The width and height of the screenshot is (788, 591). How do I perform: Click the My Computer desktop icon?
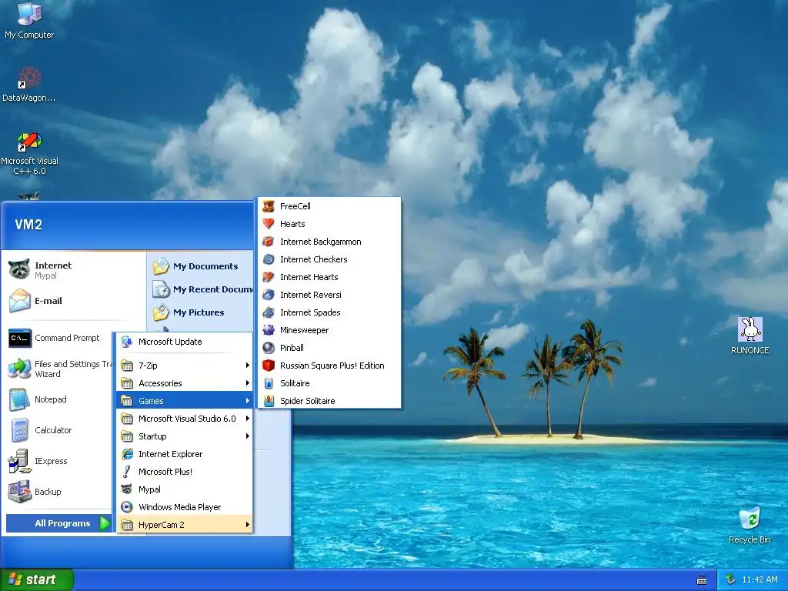coord(29,14)
